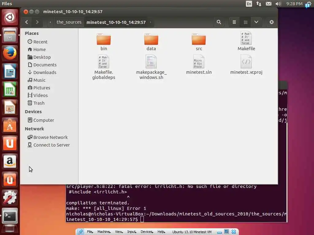
Task: Open the VirtualBox Help menu
Action: pos(161,232)
